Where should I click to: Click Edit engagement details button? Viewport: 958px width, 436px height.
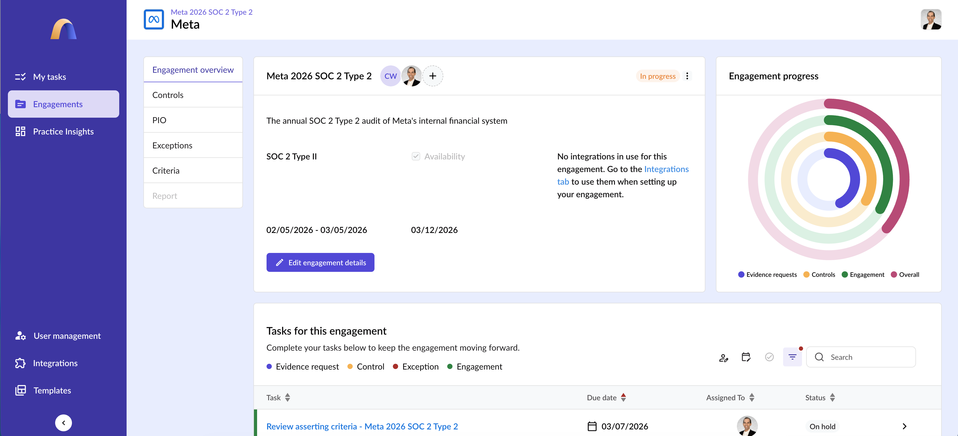pos(320,263)
